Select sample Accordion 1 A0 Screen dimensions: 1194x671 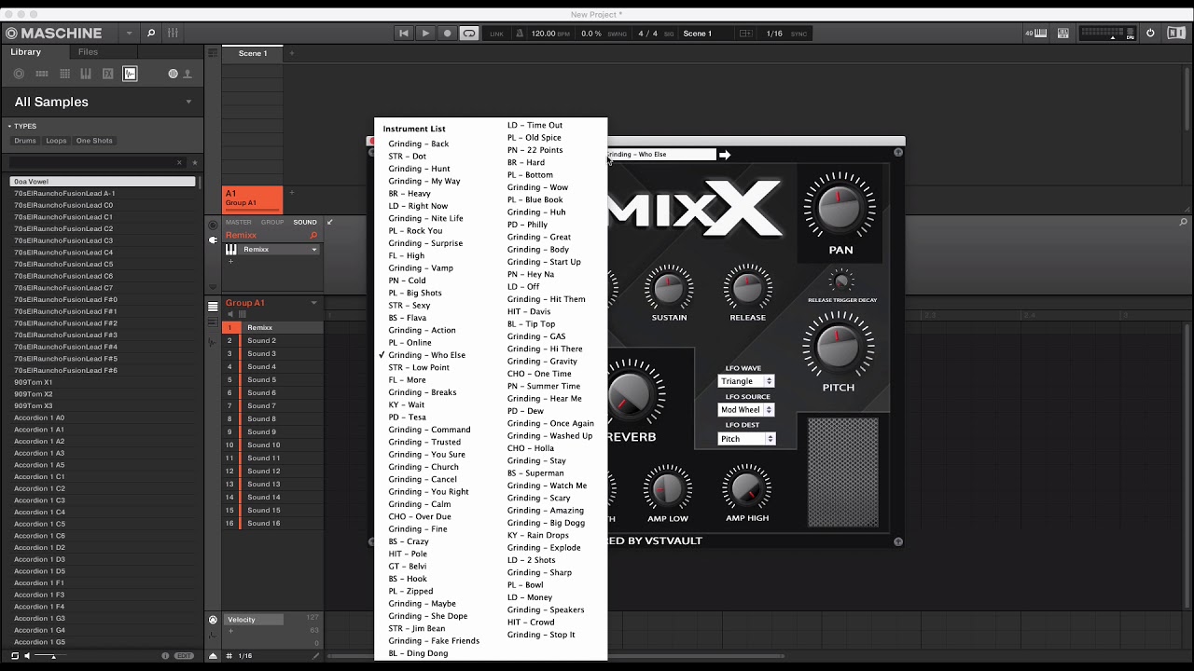coord(39,418)
